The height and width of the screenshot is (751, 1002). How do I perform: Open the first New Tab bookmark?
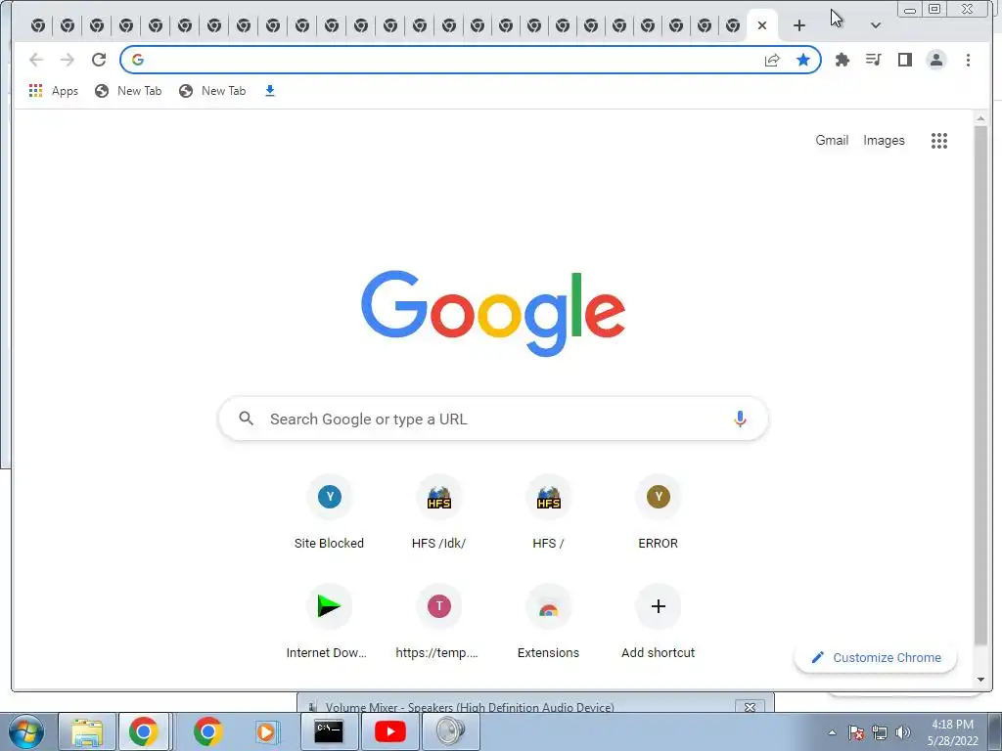click(x=128, y=91)
